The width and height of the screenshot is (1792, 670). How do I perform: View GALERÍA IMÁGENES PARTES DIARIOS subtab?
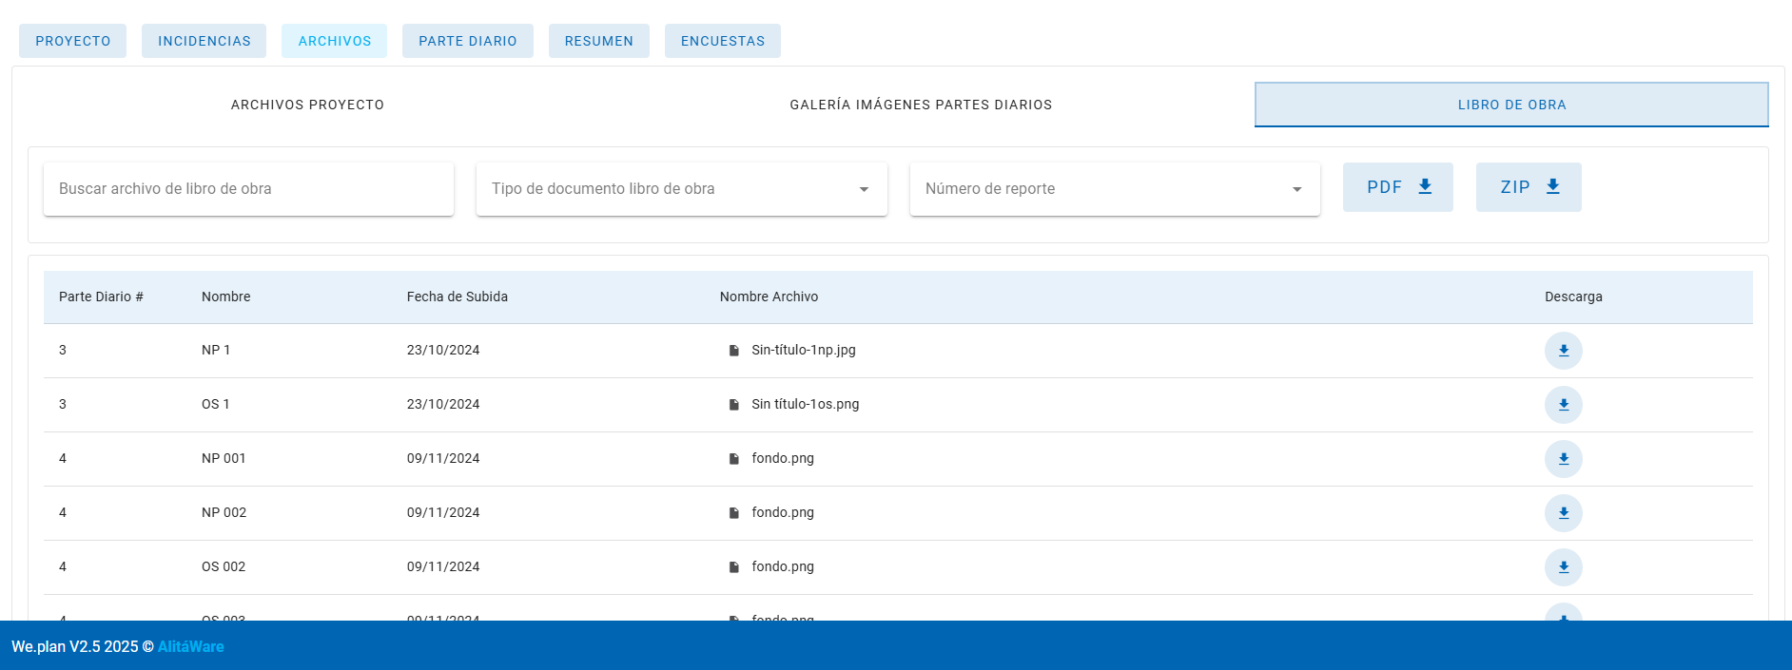tap(921, 105)
